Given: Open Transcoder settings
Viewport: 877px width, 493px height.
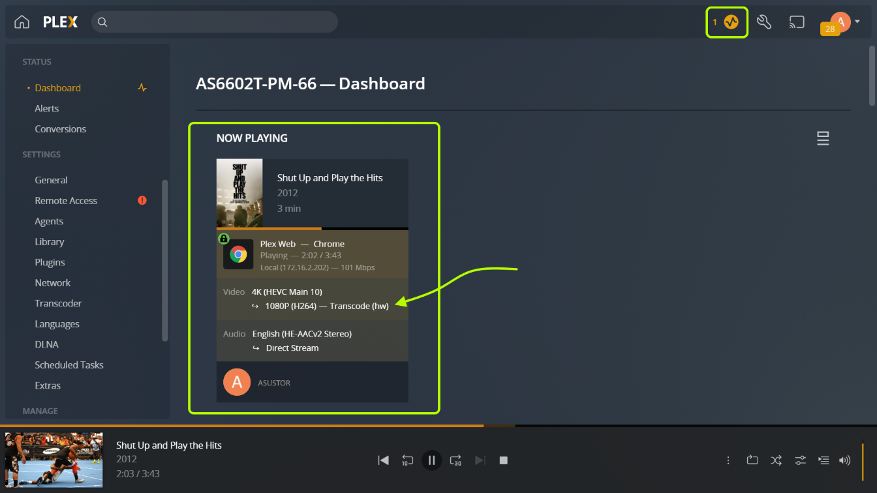Looking at the screenshot, I should pos(58,303).
